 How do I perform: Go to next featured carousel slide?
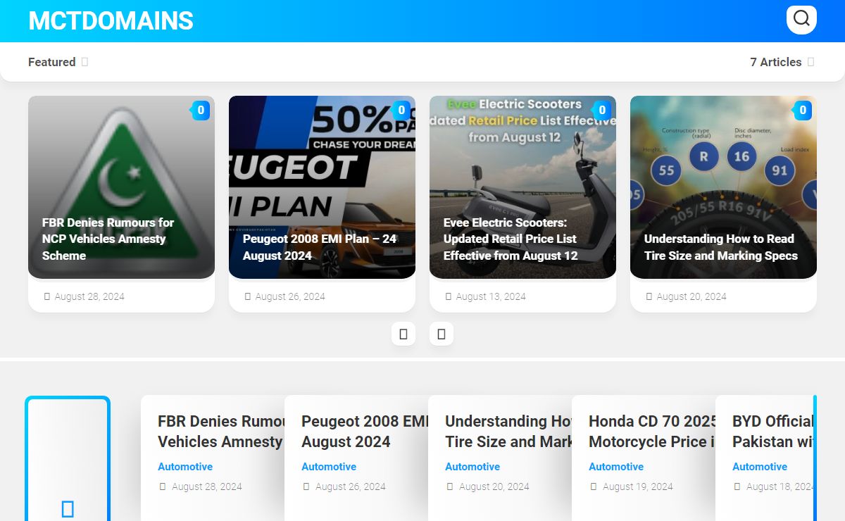click(x=442, y=334)
